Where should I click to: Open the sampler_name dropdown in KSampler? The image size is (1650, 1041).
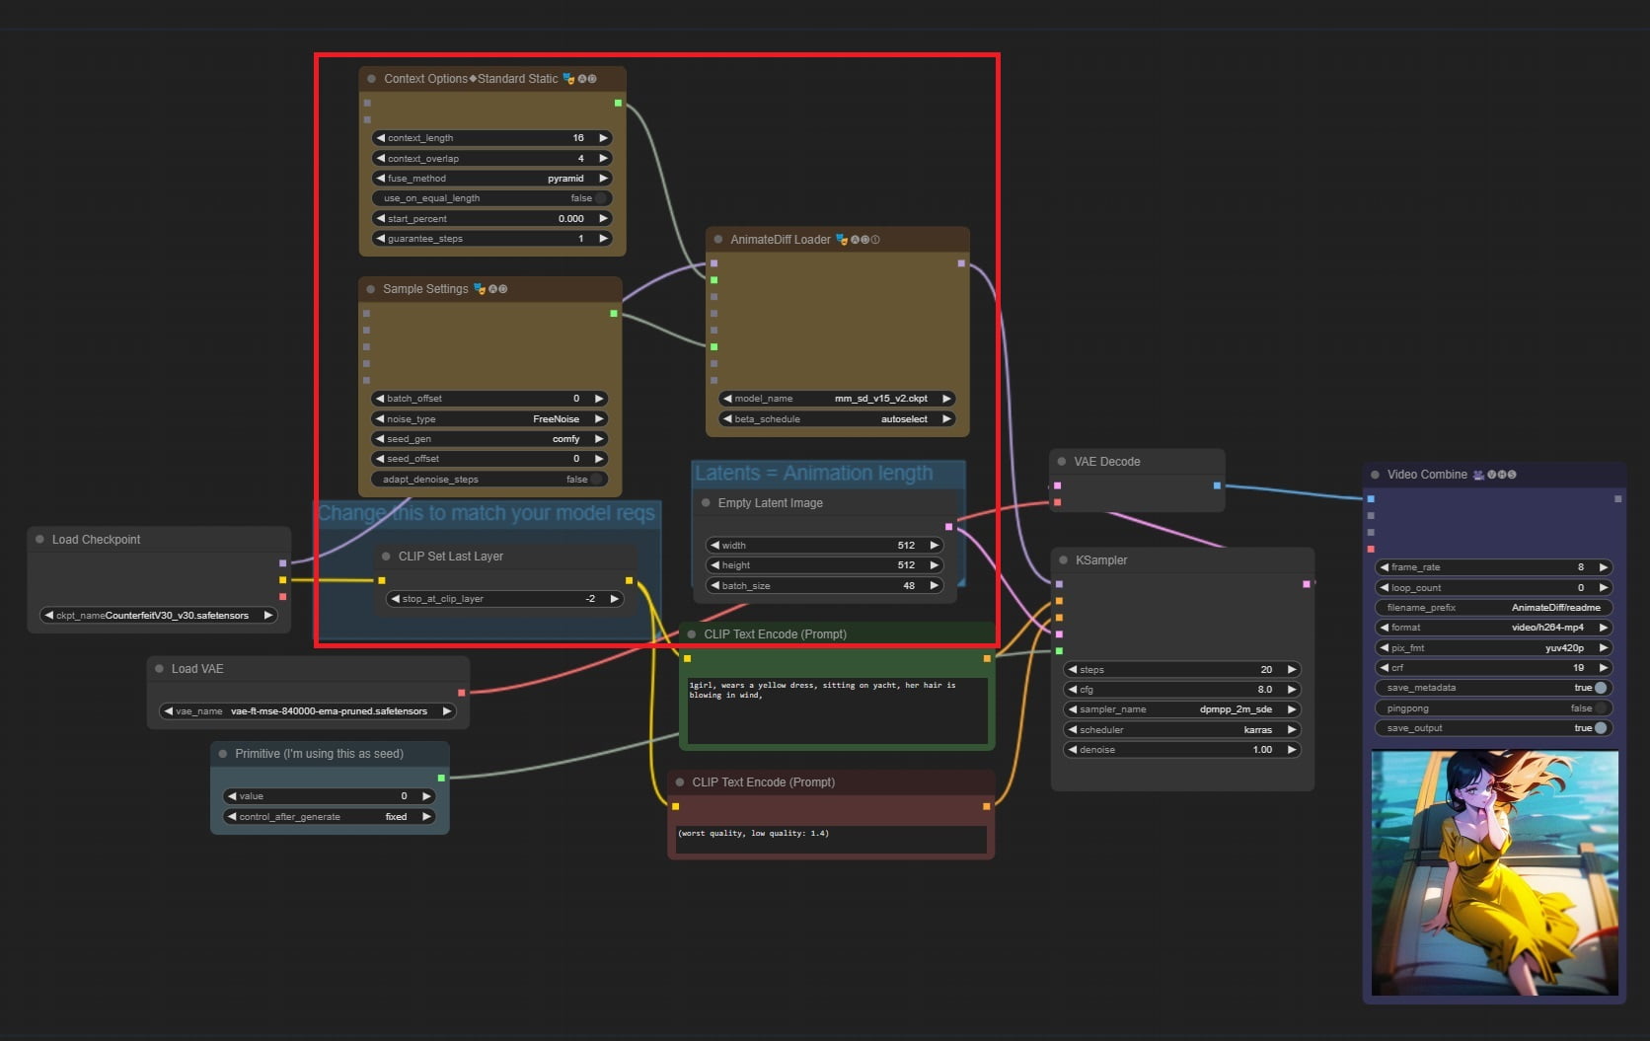(1181, 709)
